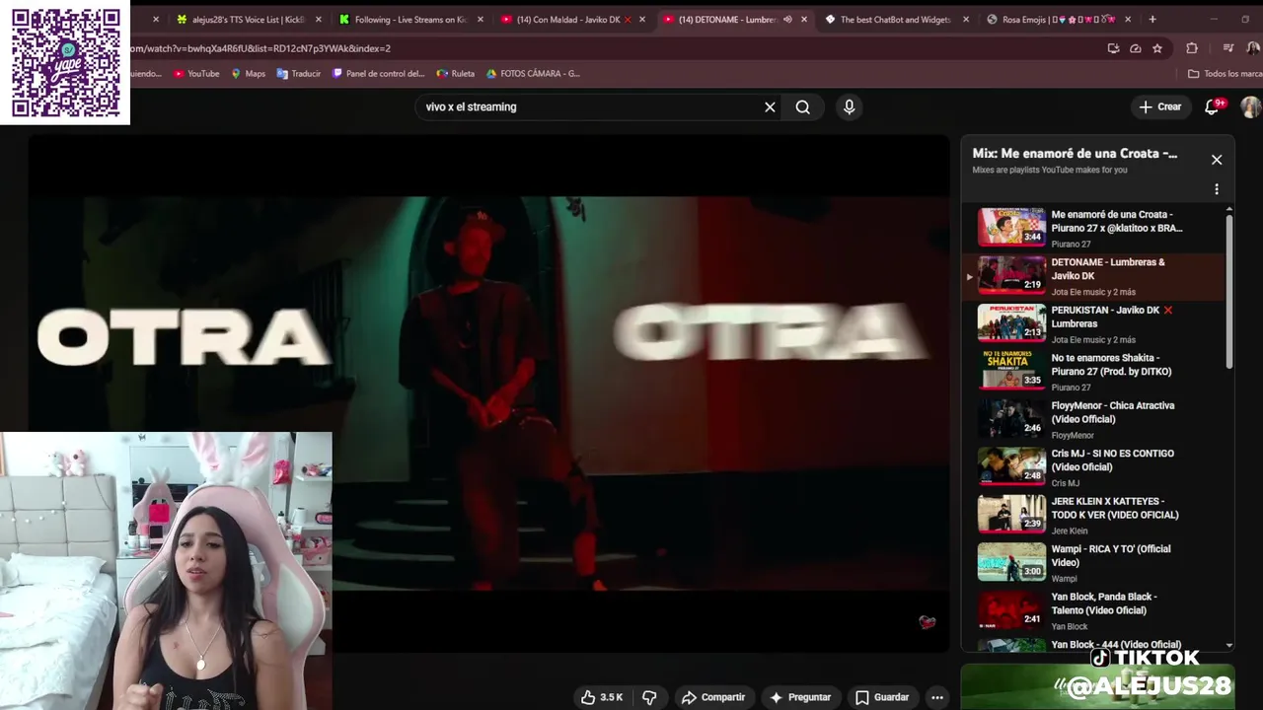This screenshot has width=1263, height=710.
Task: Click the browser address bar URL
Action: (x=260, y=48)
